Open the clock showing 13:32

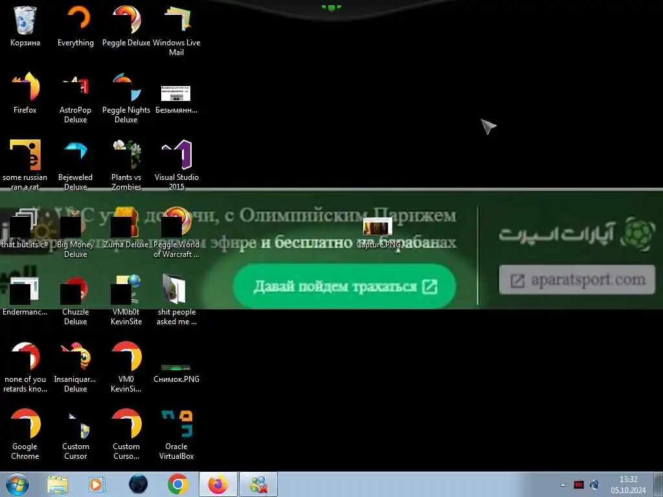coord(628,485)
